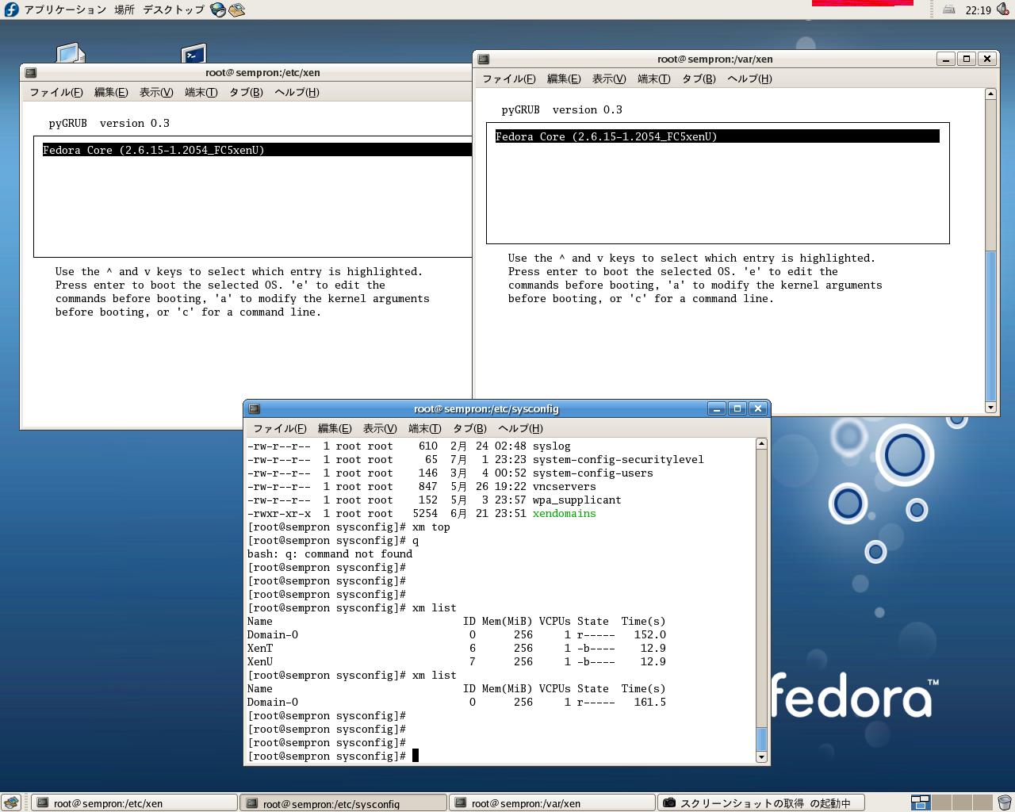1015x812 pixels.
Task: Click scroll-down arrow in /var/xen terminal
Action: point(990,408)
